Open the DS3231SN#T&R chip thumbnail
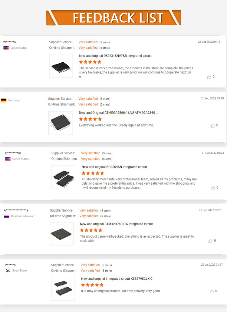This screenshot has height=313, width=227. 61,66
